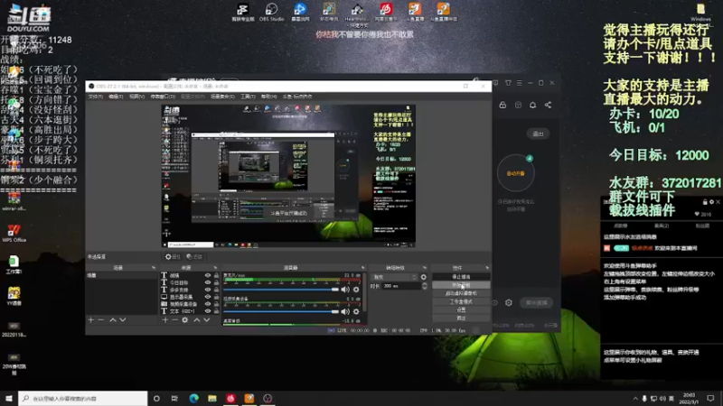Click the Windows Start button

[x=9, y=398]
